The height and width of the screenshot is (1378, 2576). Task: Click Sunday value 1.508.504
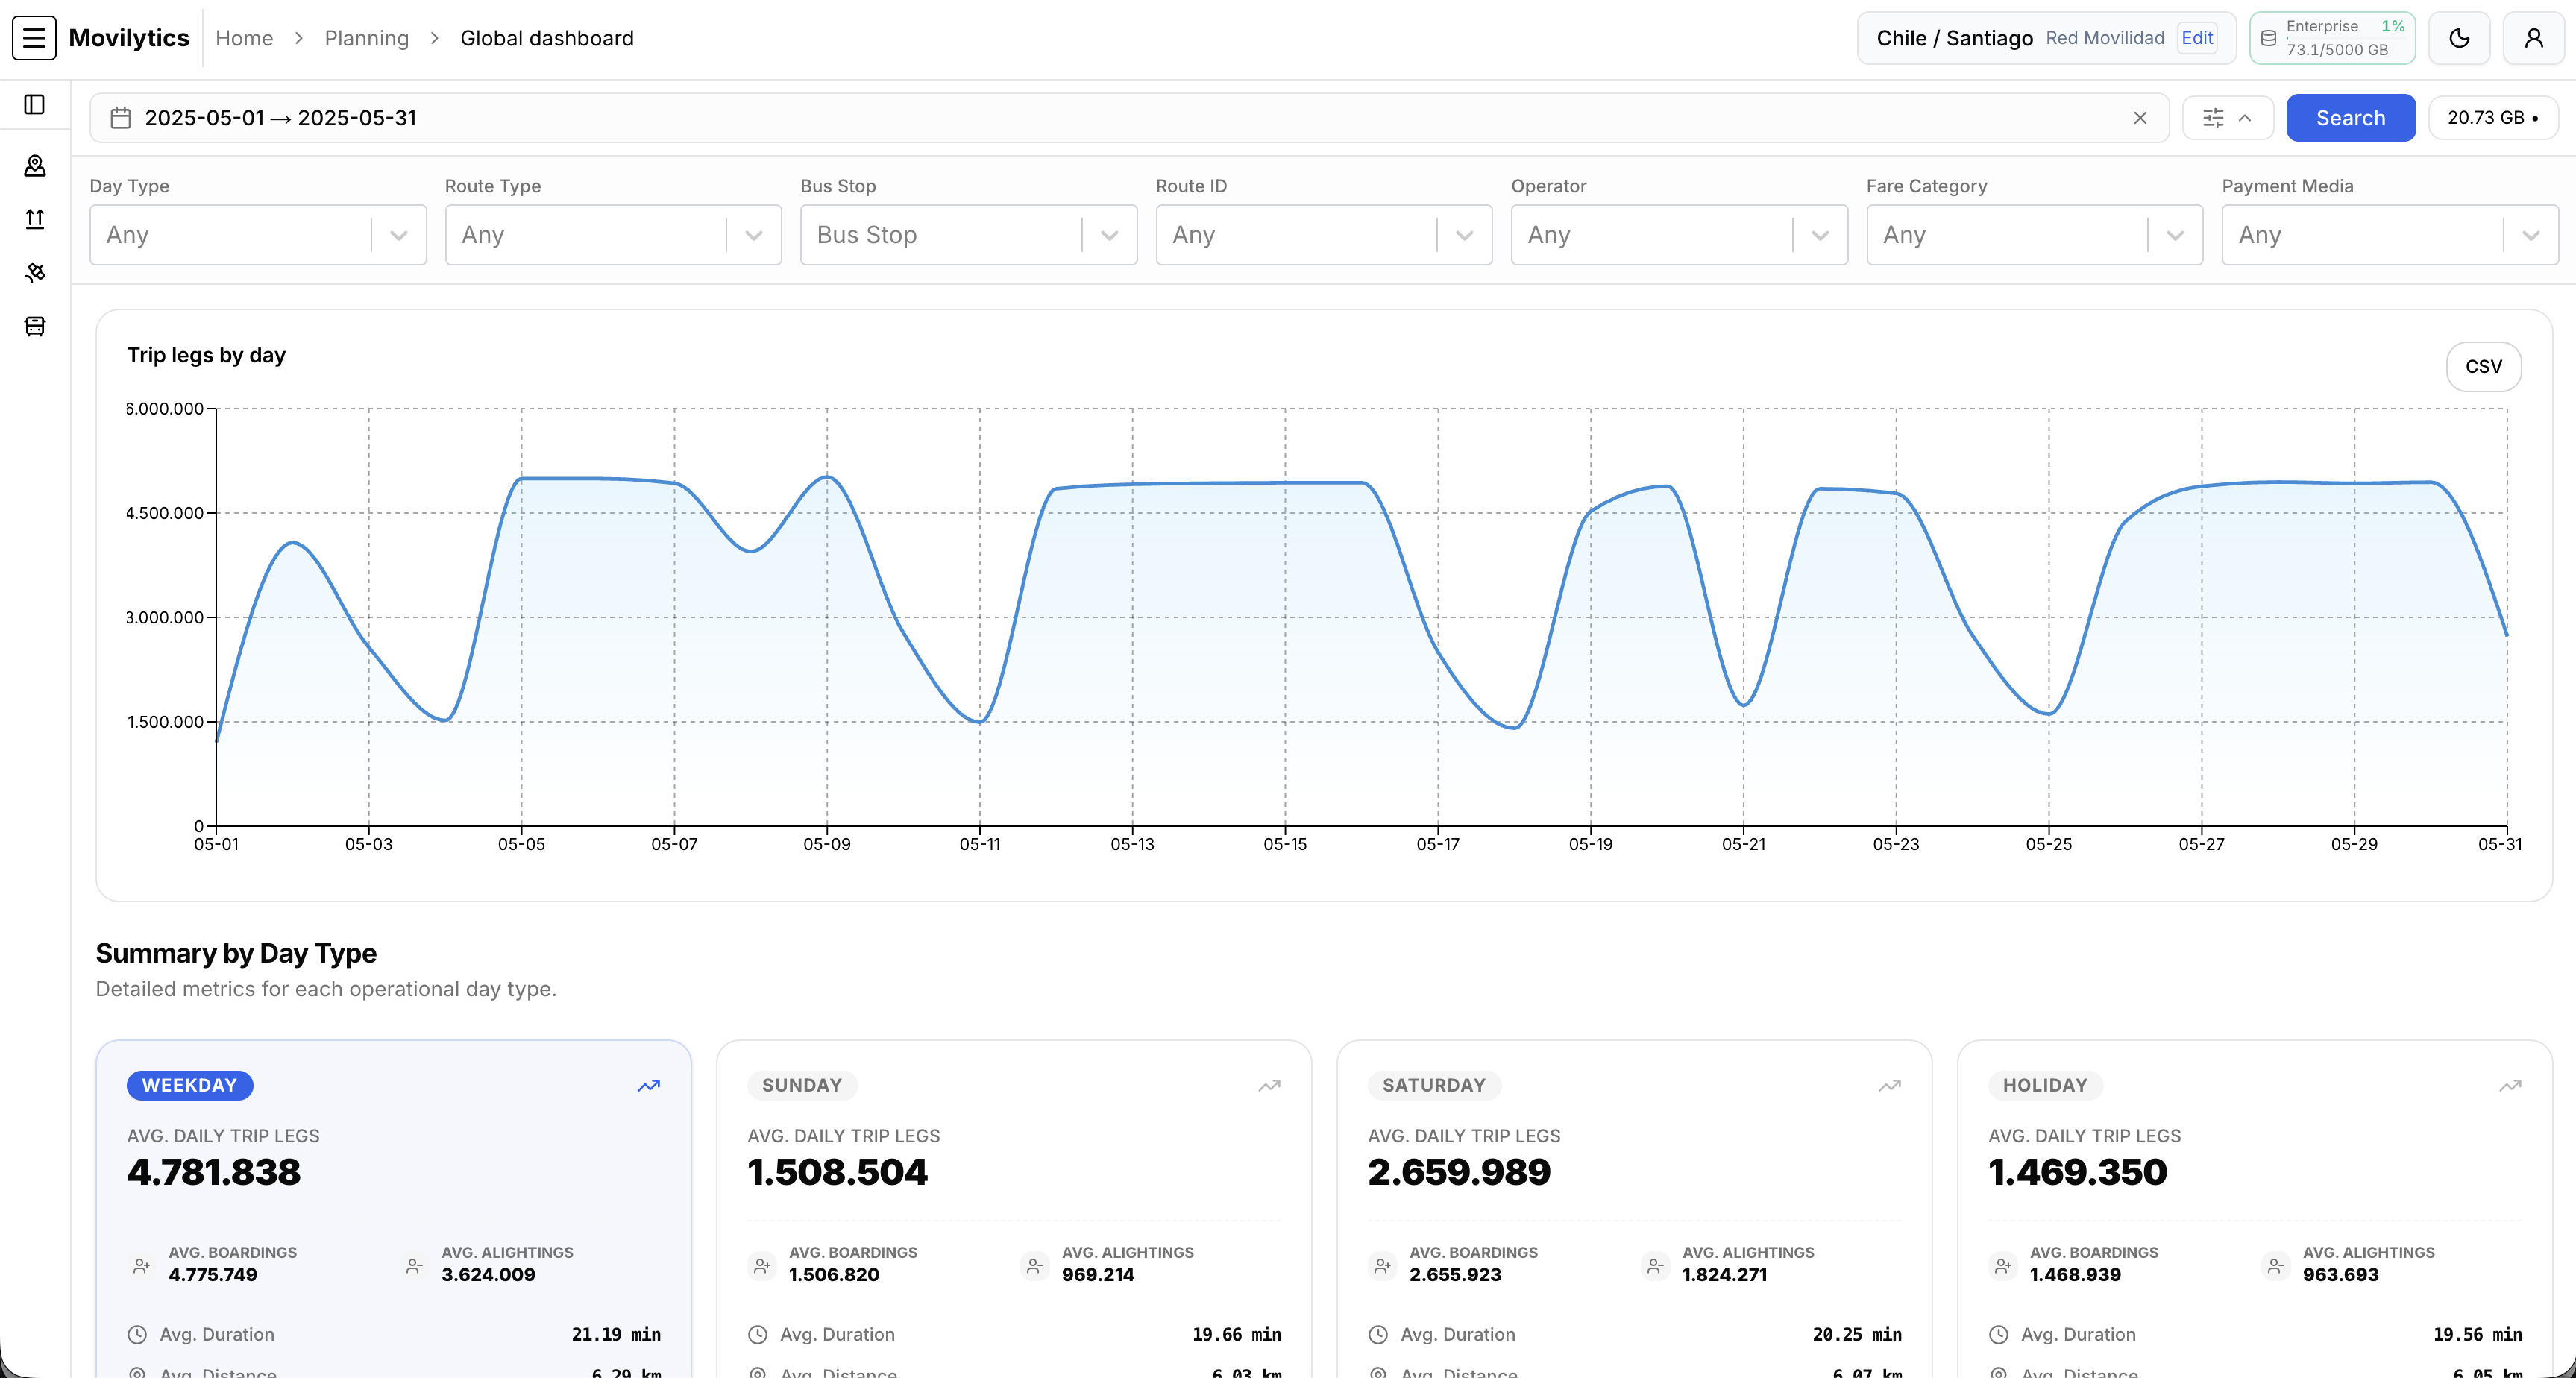click(x=837, y=1172)
